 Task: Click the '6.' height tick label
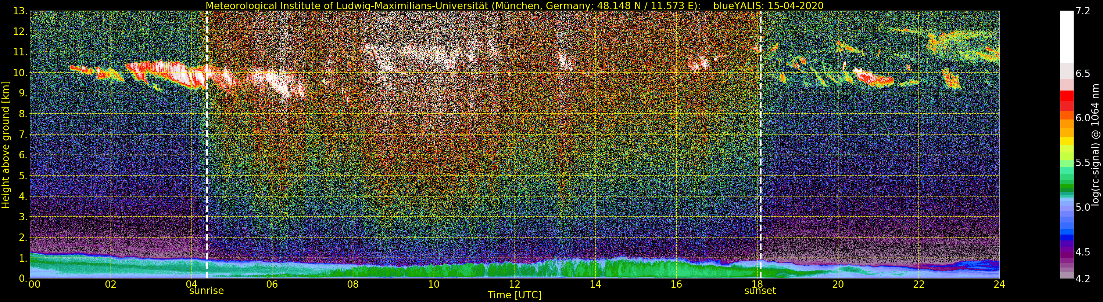pyautogui.click(x=23, y=155)
